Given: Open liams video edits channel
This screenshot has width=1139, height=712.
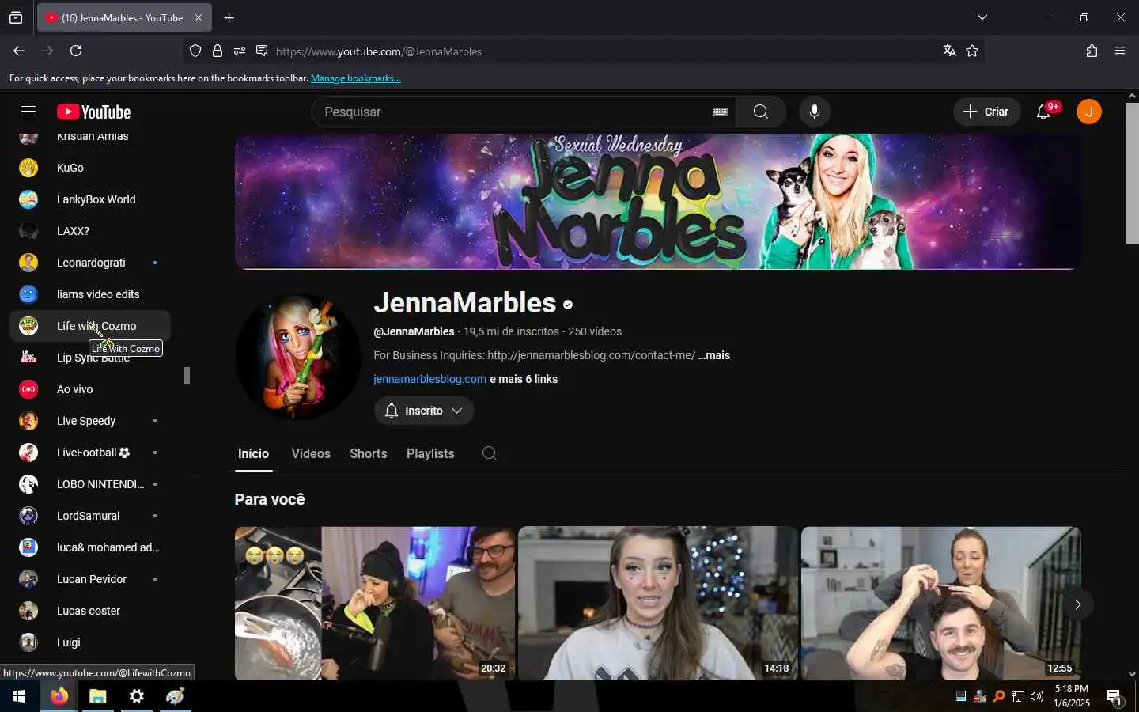Looking at the screenshot, I should click(90, 294).
